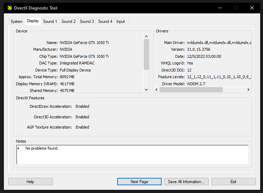Switch to the Sound 4 tab
Screen dimensions: 263x193
105,21
